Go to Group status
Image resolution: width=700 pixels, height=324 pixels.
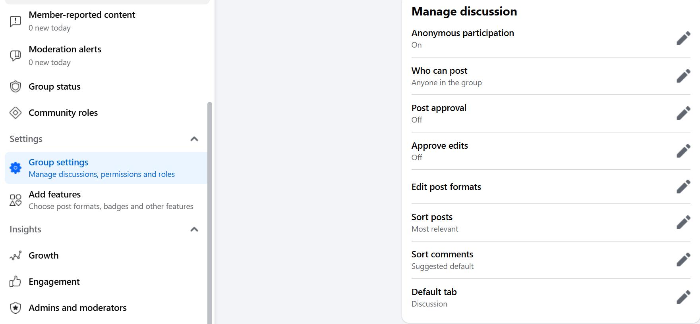point(54,86)
